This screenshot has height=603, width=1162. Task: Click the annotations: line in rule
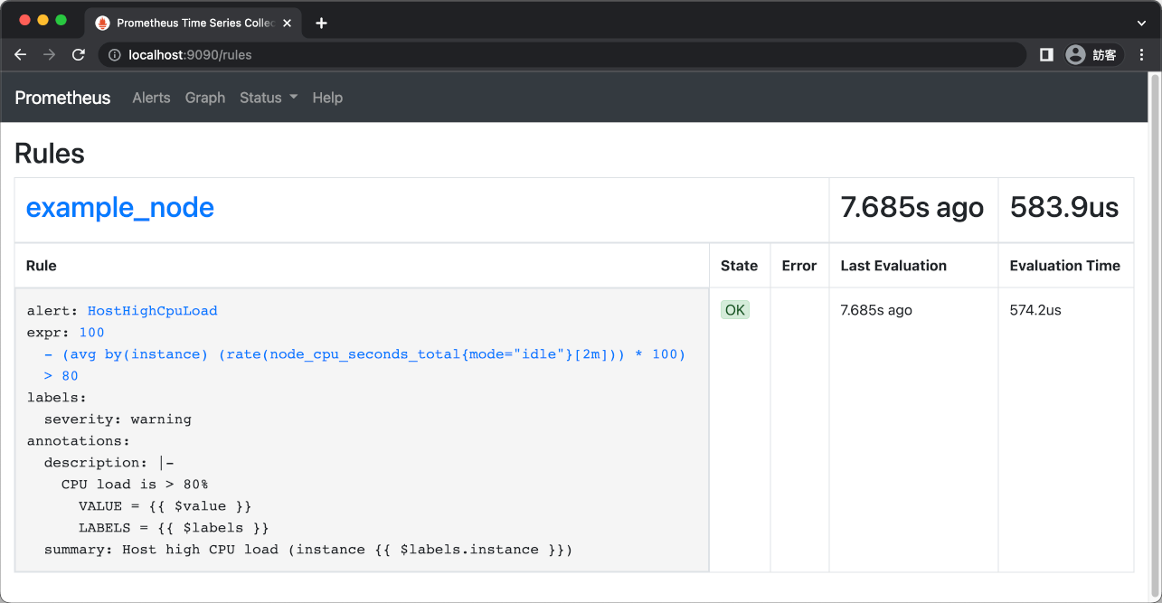click(x=79, y=441)
